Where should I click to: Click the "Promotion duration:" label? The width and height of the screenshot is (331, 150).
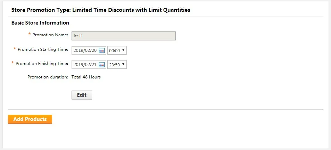point(48,77)
